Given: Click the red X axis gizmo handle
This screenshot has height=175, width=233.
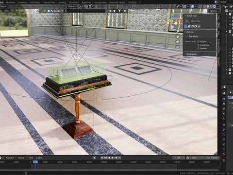Looking at the screenshot, I should point(177,21).
